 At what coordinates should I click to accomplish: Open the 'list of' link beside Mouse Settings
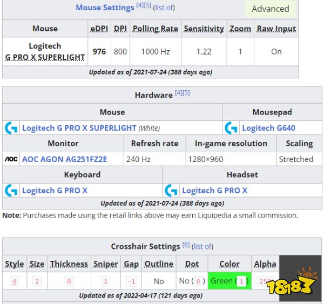tap(164, 8)
